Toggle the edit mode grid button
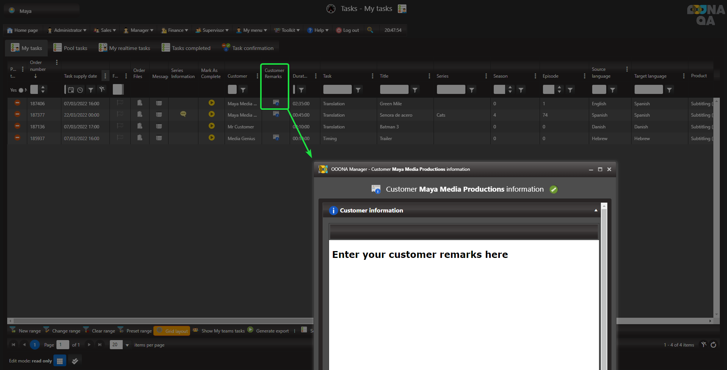727x370 pixels. coord(60,361)
